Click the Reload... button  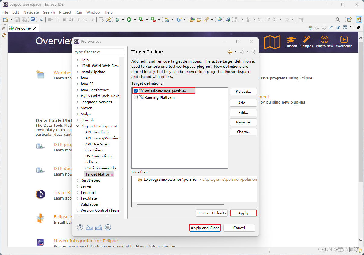tap(243, 91)
